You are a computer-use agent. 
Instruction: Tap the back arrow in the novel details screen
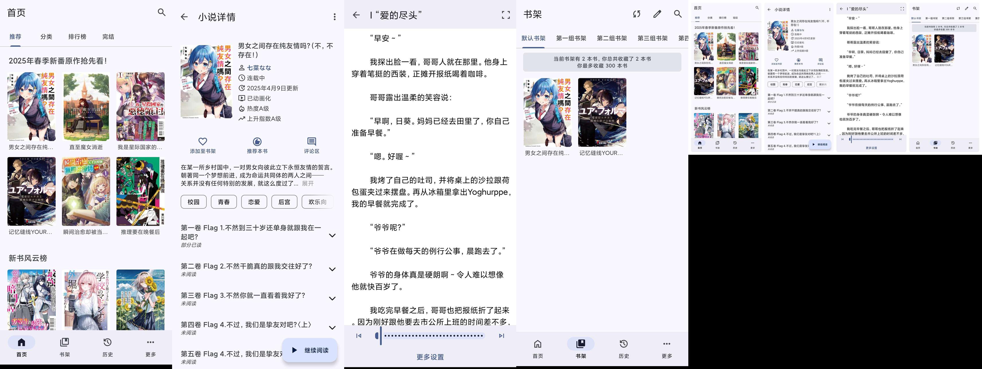click(x=184, y=17)
